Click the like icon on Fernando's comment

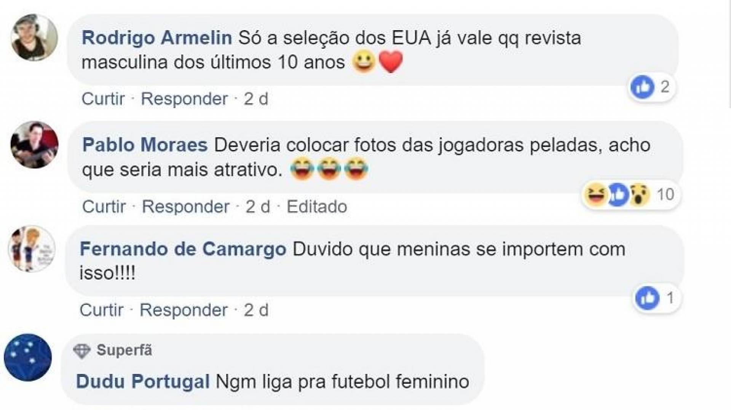(x=647, y=298)
